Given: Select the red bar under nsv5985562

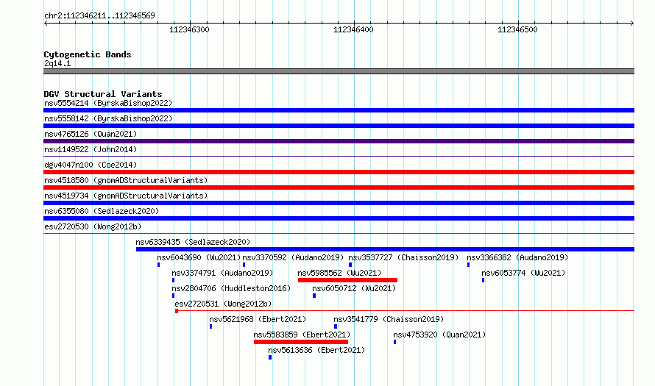Looking at the screenshot, I should click(347, 280).
